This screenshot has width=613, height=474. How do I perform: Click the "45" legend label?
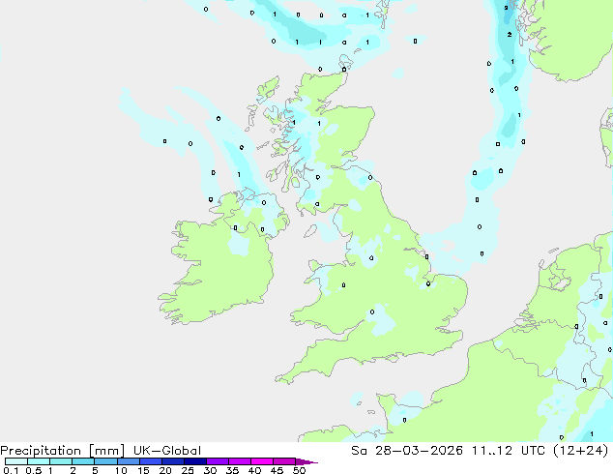point(277,470)
